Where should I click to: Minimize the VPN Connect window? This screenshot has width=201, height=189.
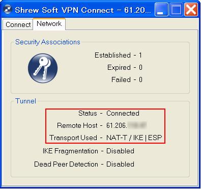coord(161,10)
